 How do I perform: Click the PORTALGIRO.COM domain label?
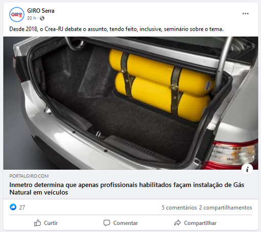click(29, 176)
